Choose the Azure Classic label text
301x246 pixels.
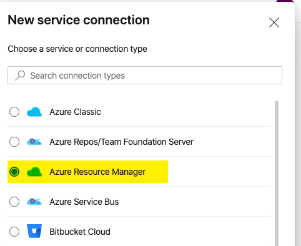coord(75,112)
